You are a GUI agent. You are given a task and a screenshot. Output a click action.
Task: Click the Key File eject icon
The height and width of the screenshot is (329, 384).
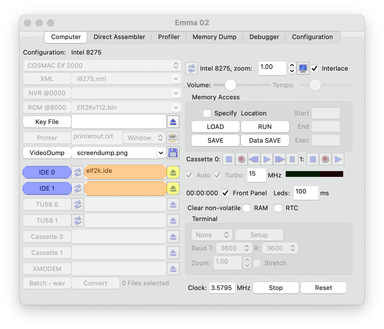(173, 122)
